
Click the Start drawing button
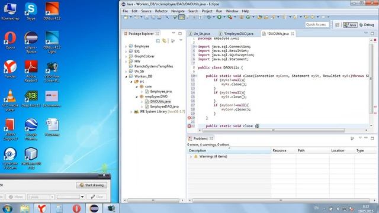[92, 185]
